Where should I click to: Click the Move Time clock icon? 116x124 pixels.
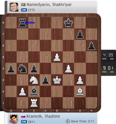tap(68, 121)
